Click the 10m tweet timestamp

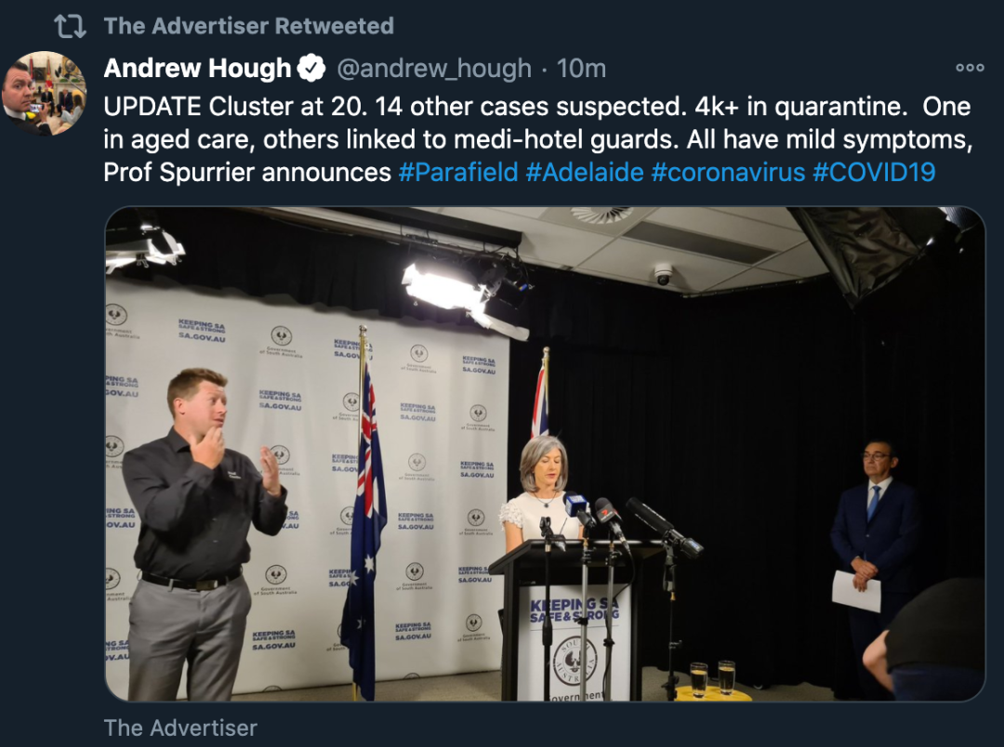click(x=581, y=69)
